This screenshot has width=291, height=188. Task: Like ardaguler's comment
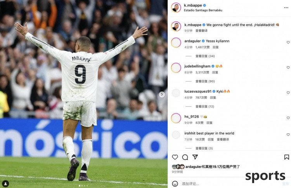(288, 42)
